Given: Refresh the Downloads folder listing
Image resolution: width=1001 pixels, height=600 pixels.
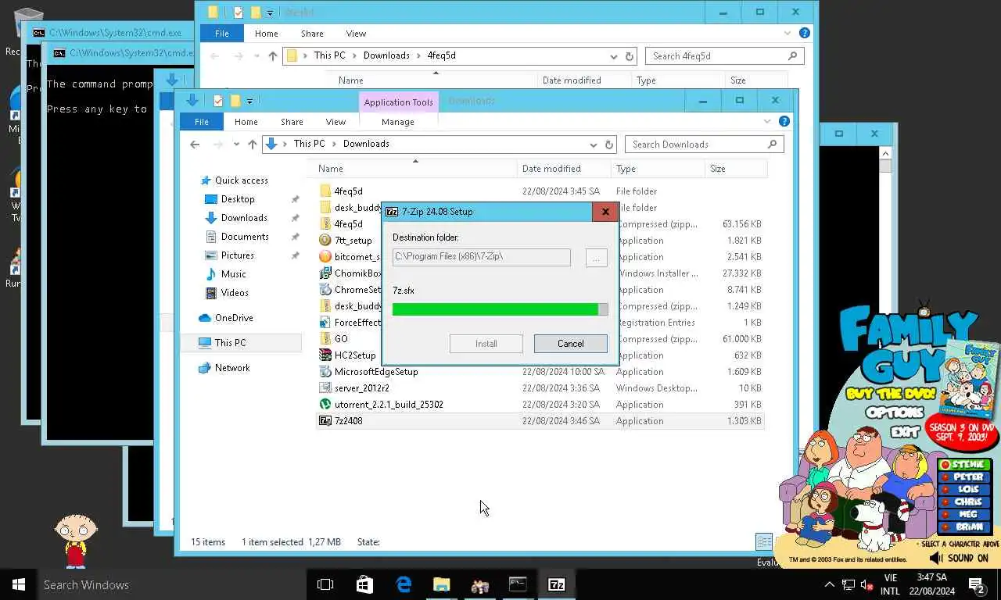Looking at the screenshot, I should tap(609, 145).
